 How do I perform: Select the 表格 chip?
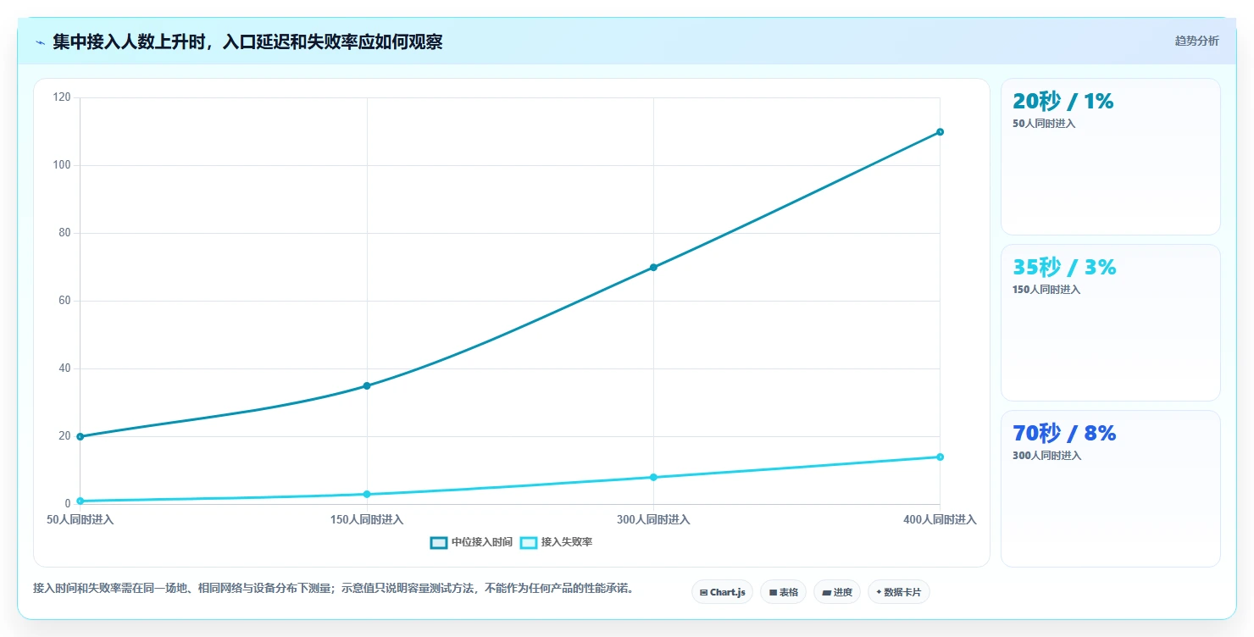783,592
